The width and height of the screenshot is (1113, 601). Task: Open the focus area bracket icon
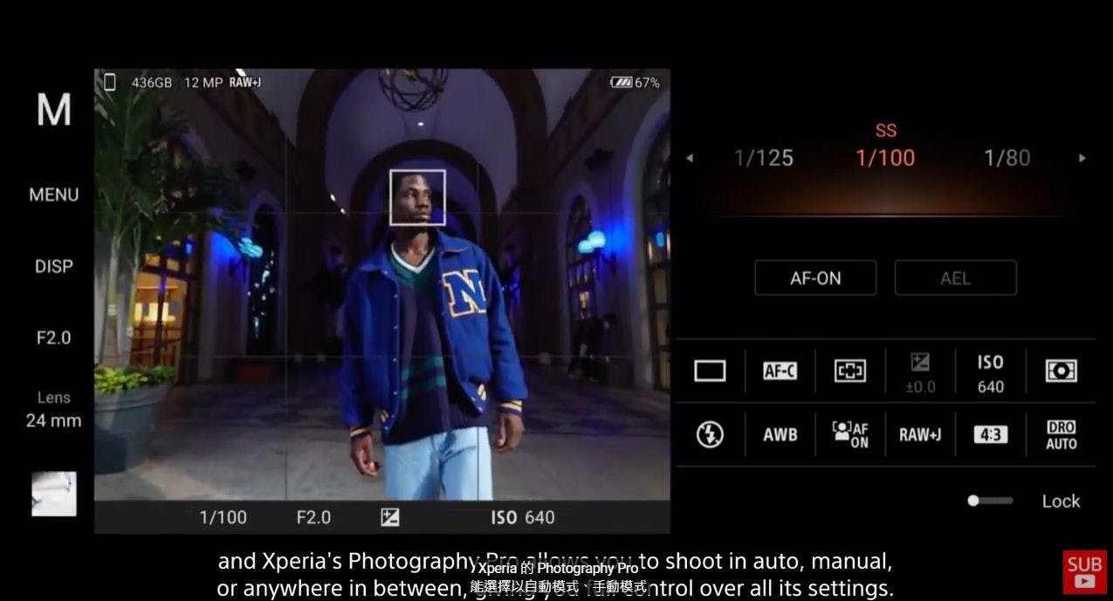(849, 371)
